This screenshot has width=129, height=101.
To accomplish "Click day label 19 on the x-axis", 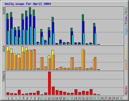I will tap(76, 98).
